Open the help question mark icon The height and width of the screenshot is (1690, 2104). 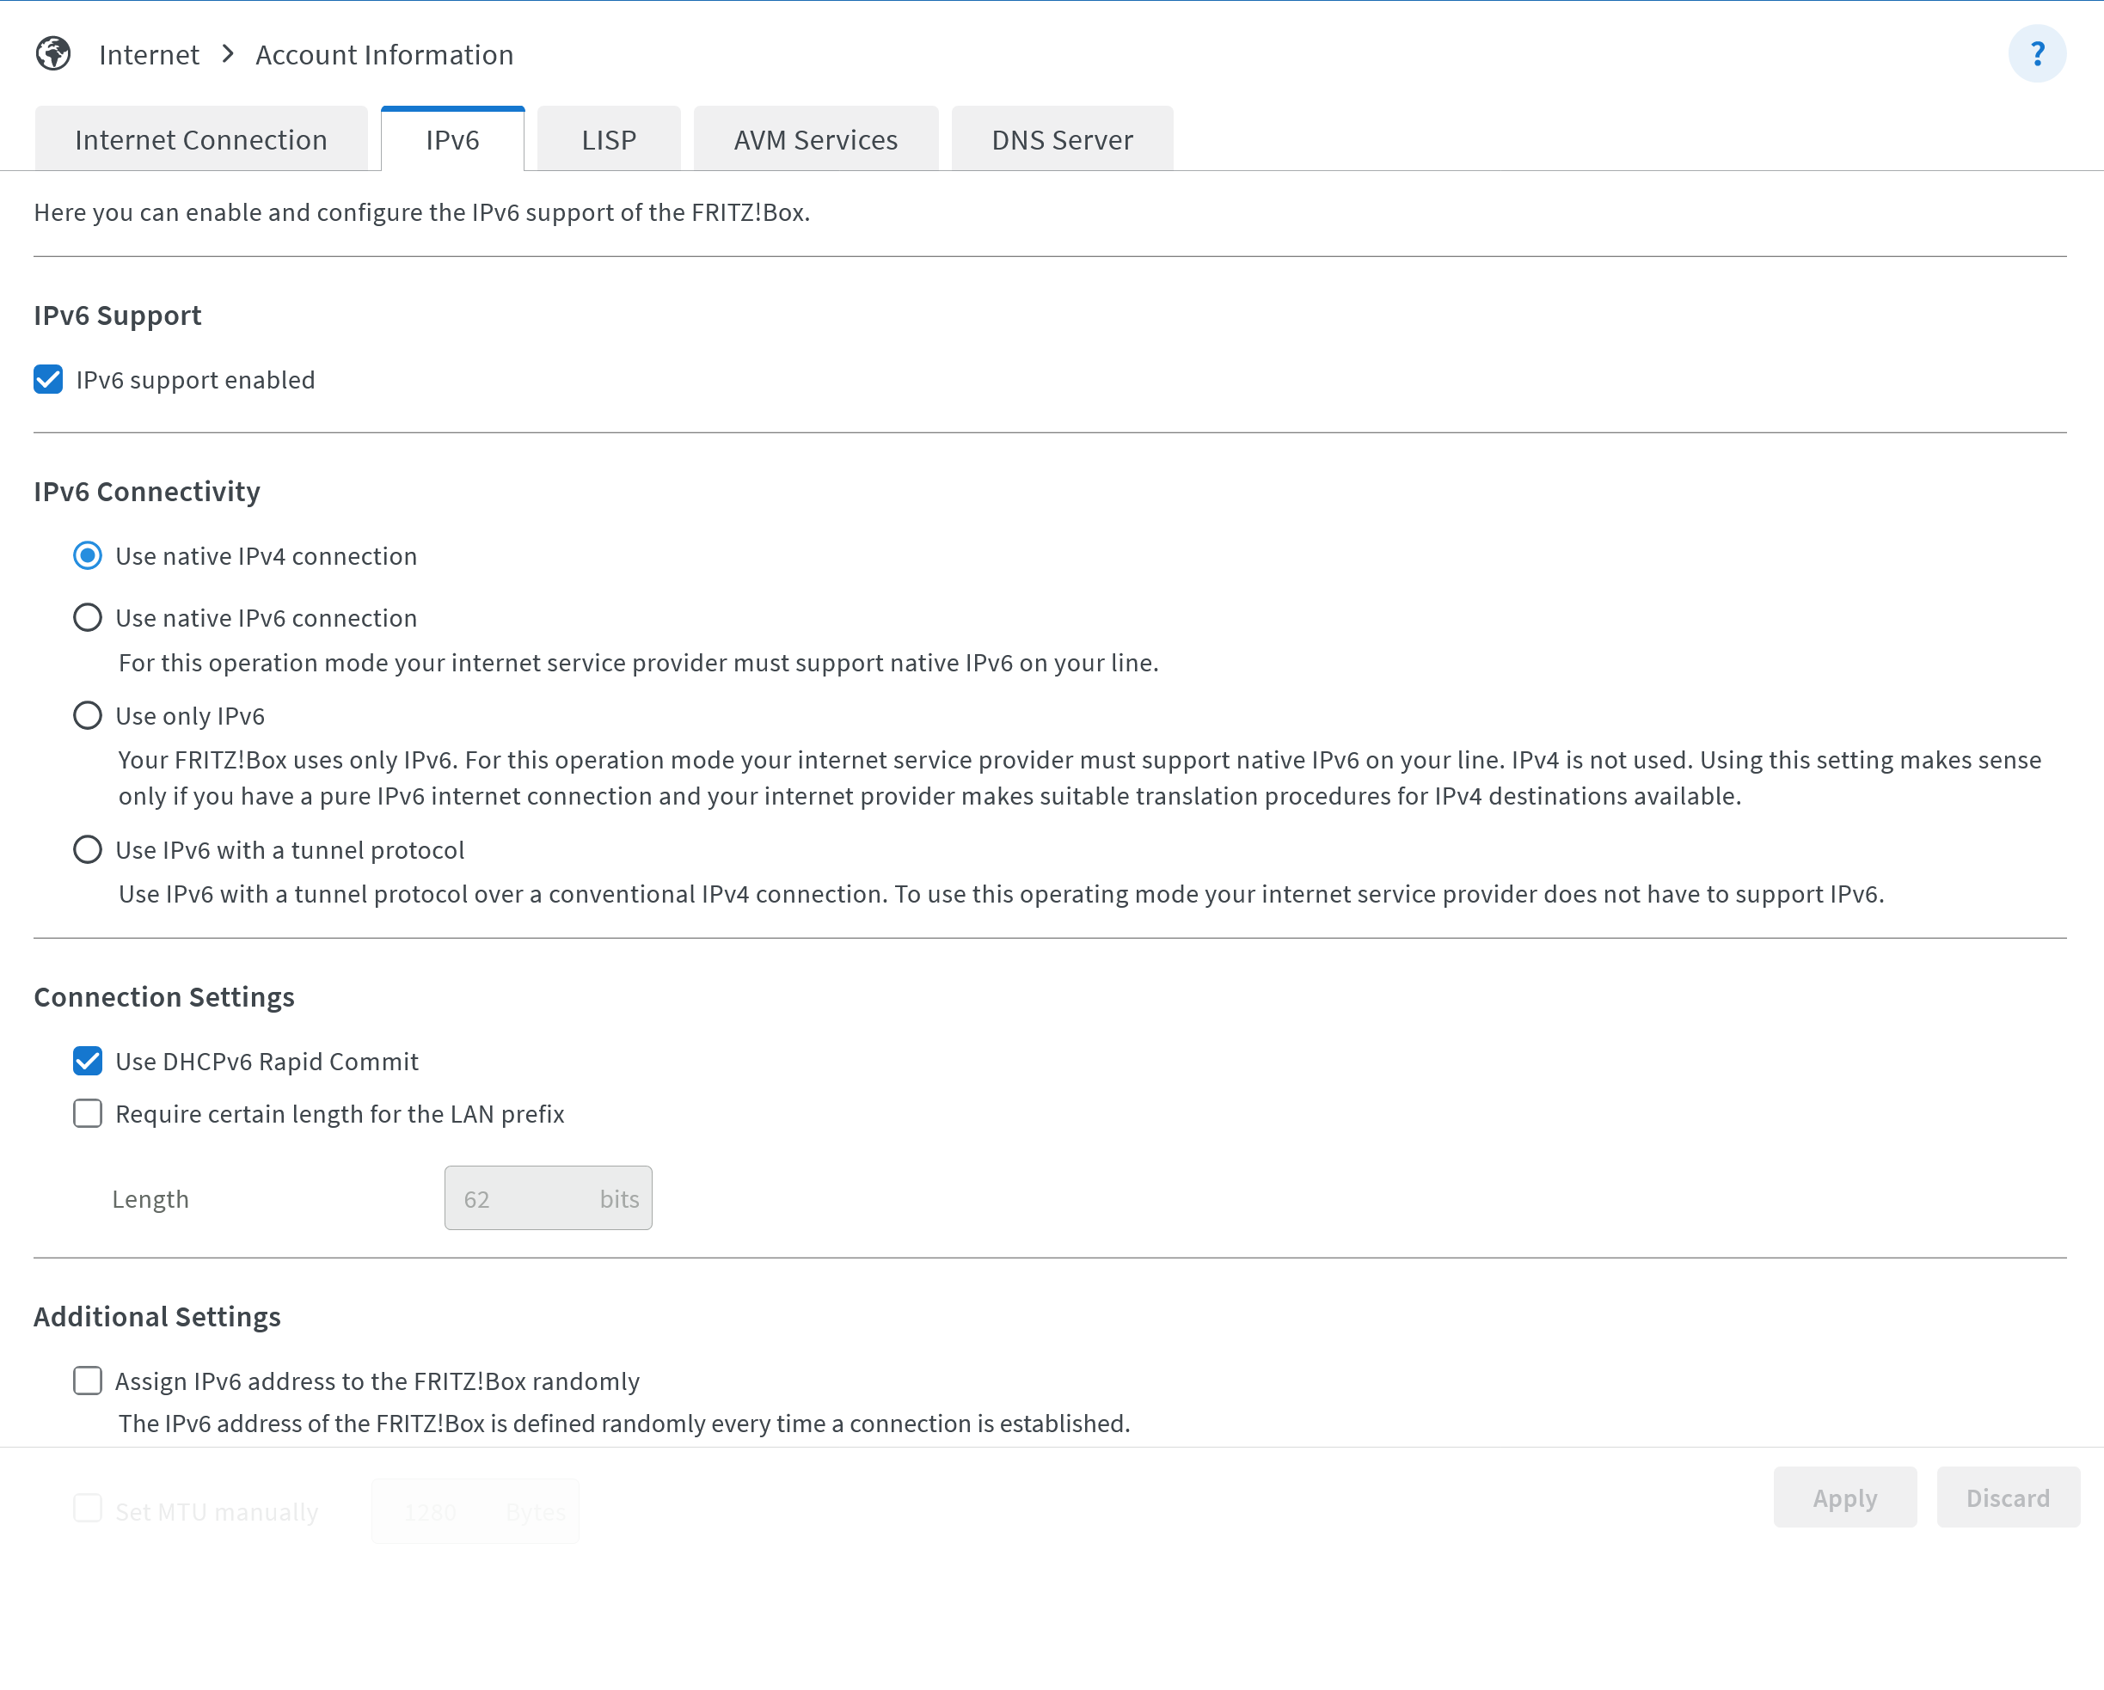tap(2036, 53)
